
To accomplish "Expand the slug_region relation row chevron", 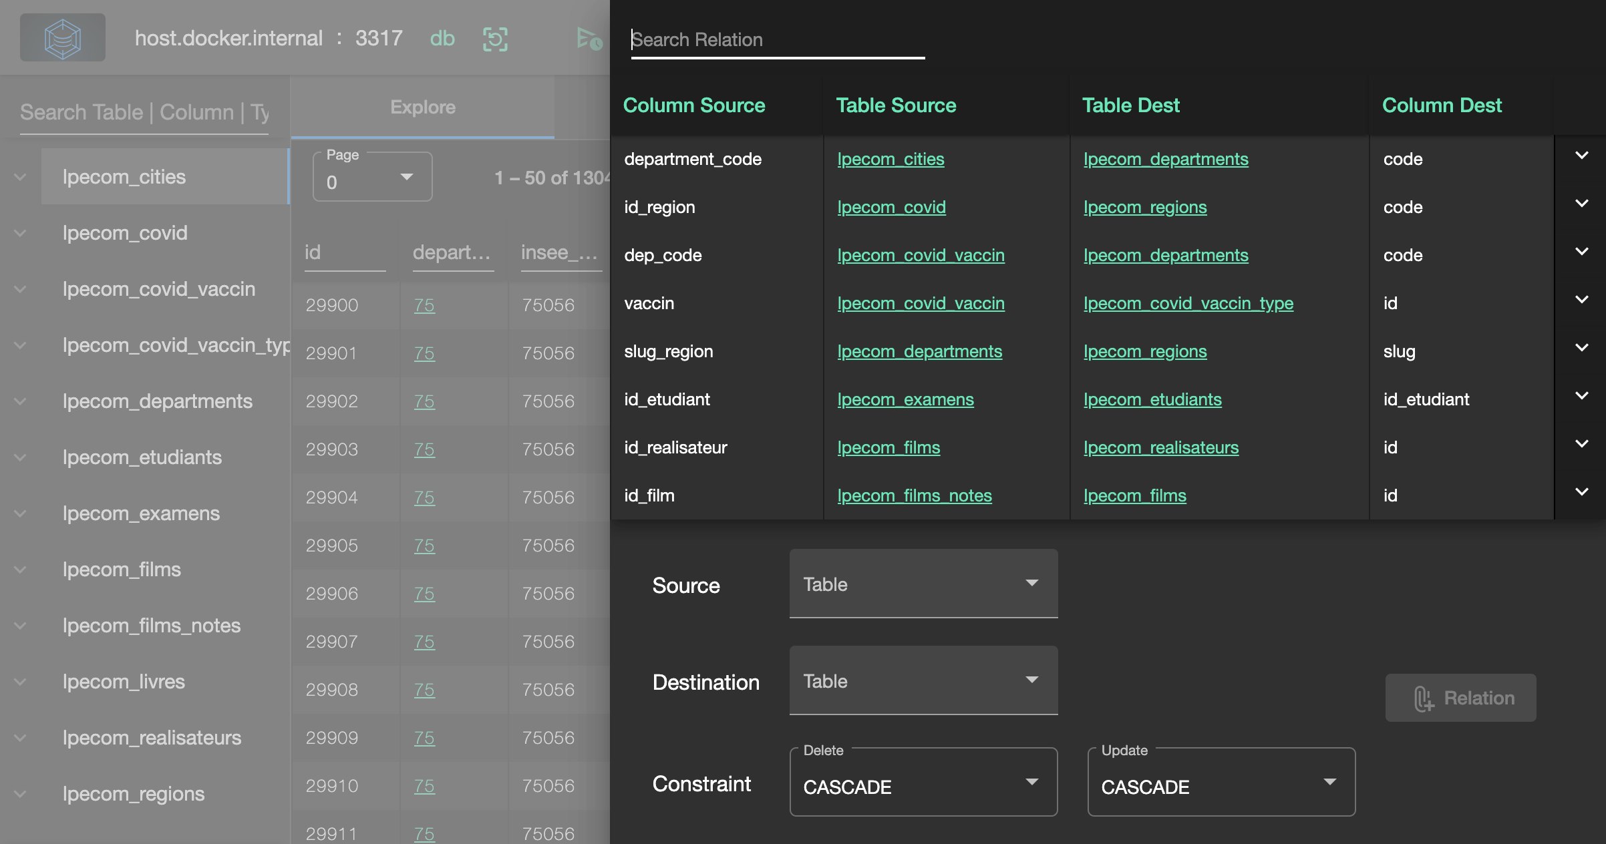I will point(1581,348).
